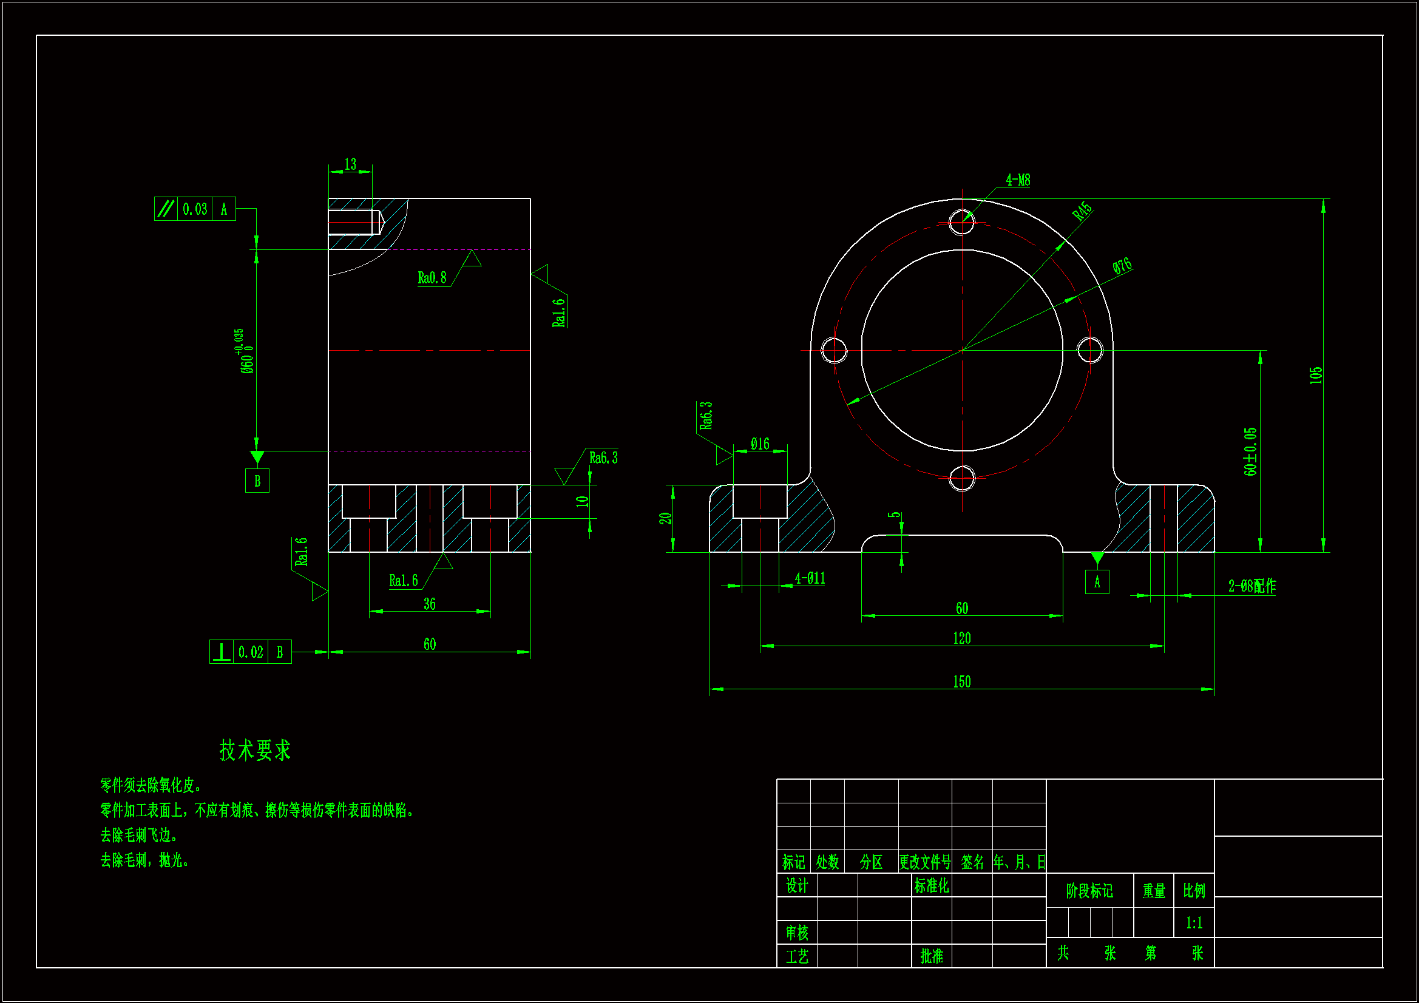Click the 2-Ø8 配作 annotation text
Image resolution: width=1419 pixels, height=1003 pixels.
(1251, 586)
